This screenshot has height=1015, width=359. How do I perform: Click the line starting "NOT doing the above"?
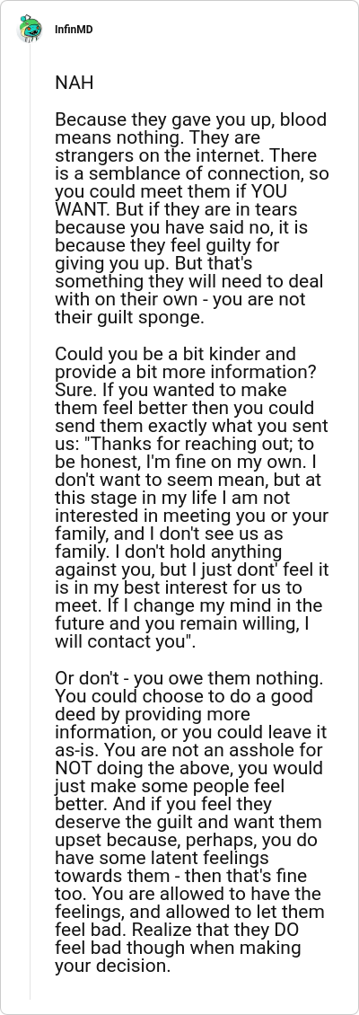pos(188,768)
